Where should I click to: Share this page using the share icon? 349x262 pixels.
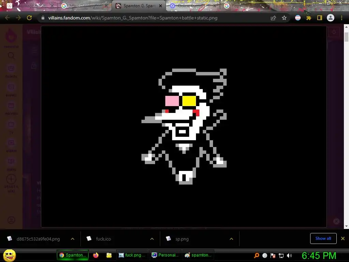[x=273, y=18]
